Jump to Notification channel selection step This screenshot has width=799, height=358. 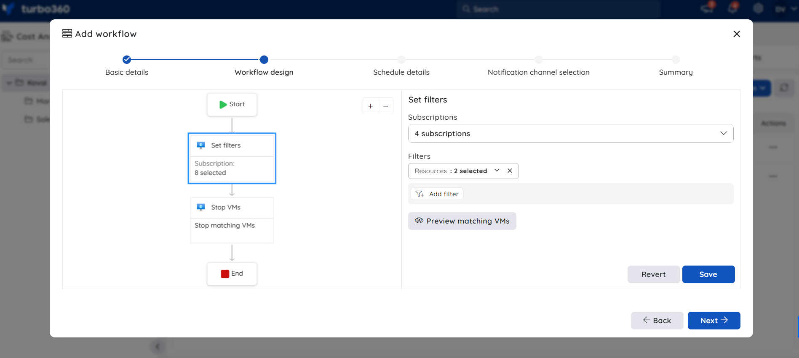pyautogui.click(x=539, y=72)
